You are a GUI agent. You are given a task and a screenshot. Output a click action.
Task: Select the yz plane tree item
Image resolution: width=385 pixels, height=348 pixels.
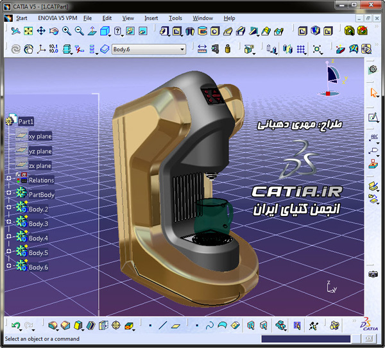tap(40, 151)
